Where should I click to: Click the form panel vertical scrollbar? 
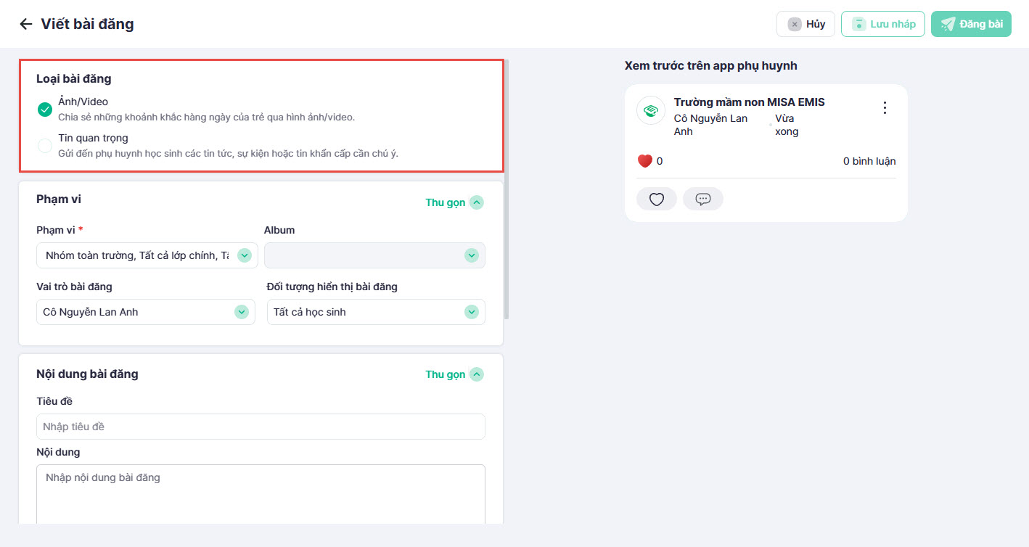(x=507, y=189)
